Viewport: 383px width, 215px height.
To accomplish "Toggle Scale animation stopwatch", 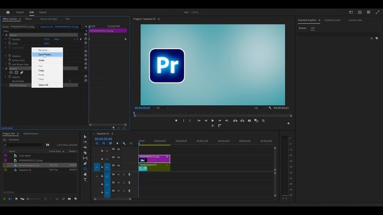I will click(x=10, y=44).
